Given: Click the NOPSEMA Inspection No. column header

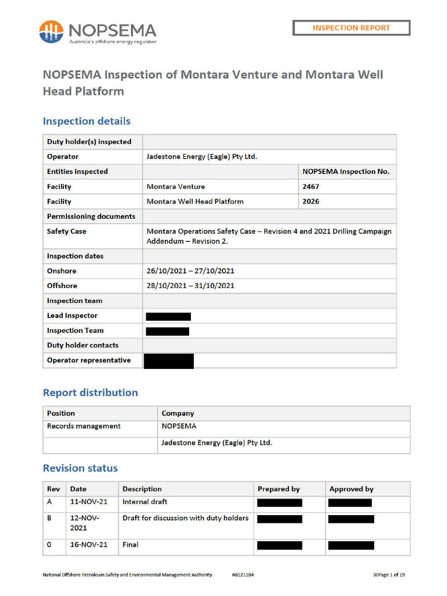Looking at the screenshot, I should pos(346,172).
